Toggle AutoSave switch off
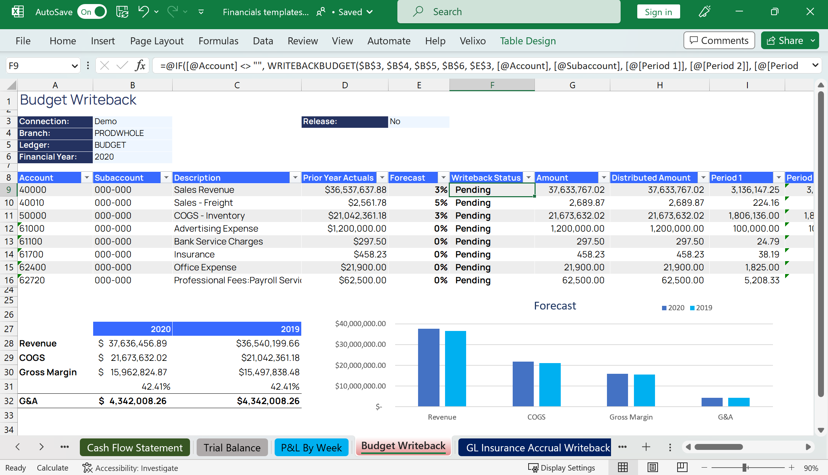The height and width of the screenshot is (475, 828). click(x=92, y=12)
